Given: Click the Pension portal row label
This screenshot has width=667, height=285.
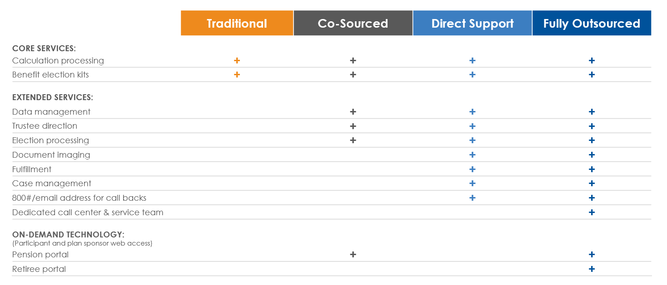Looking at the screenshot, I should pyautogui.click(x=40, y=255).
